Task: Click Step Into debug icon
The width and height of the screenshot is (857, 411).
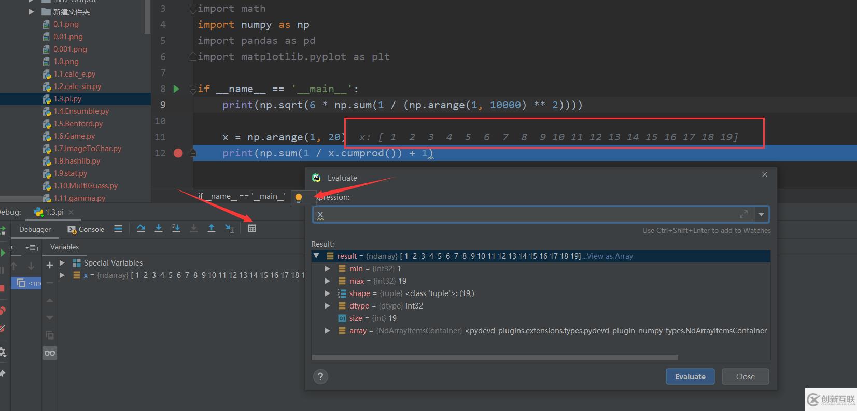Action: (x=159, y=228)
